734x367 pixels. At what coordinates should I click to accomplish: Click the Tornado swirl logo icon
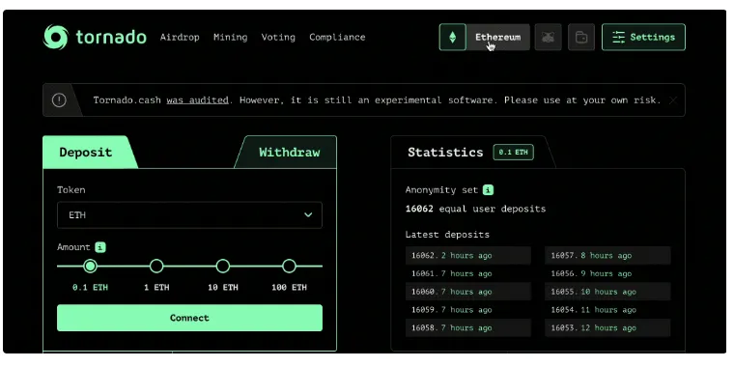56,37
